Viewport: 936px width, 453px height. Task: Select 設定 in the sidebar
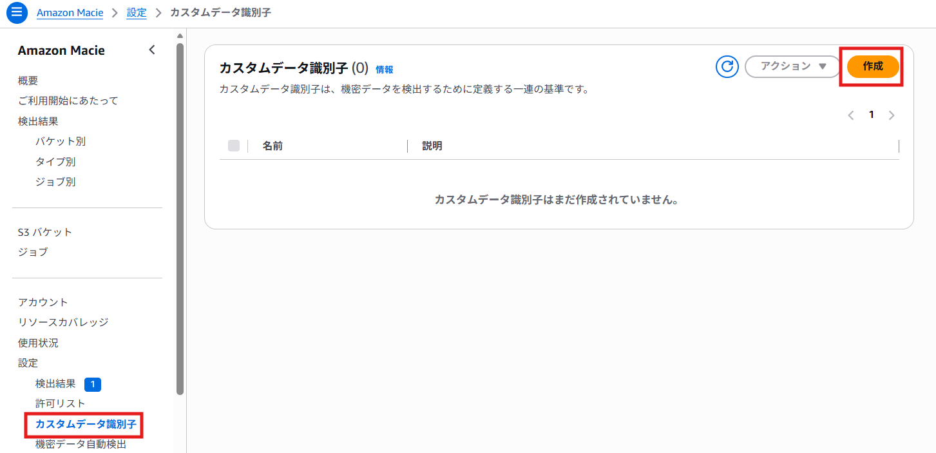pyautogui.click(x=28, y=363)
